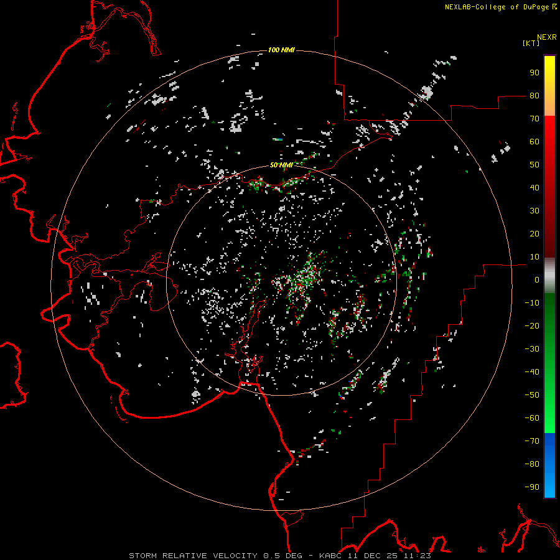Pick the light blue bottom color bar segment
Image resolution: width=560 pixels, height=560 pixels.
[549, 486]
